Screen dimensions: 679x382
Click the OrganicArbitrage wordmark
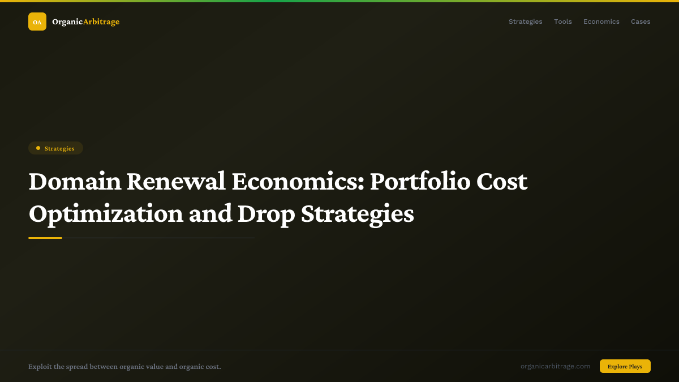(x=85, y=22)
